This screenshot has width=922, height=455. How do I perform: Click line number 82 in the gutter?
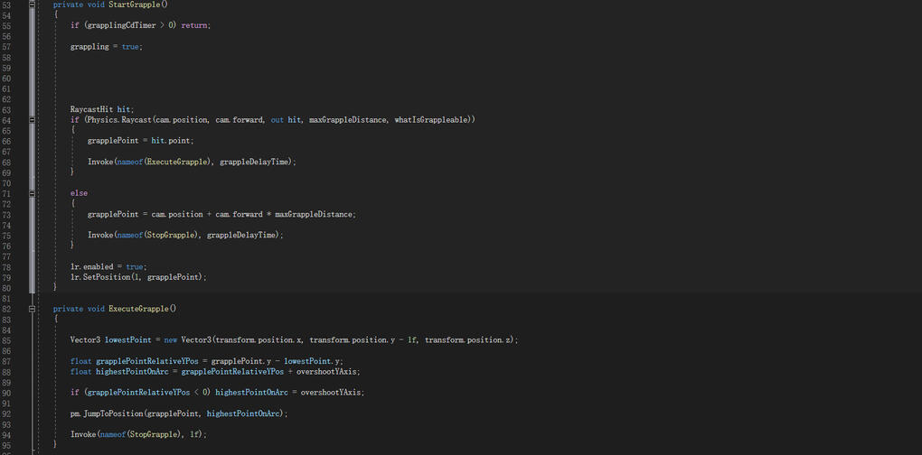[6, 309]
